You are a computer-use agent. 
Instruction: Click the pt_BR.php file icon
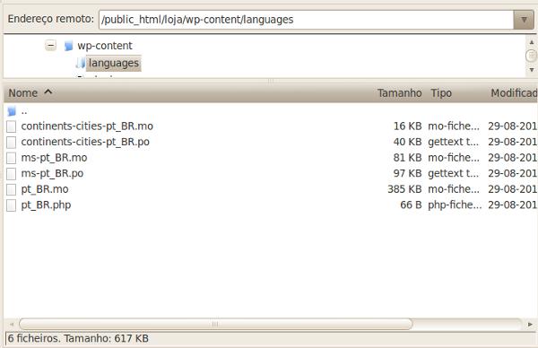12,205
